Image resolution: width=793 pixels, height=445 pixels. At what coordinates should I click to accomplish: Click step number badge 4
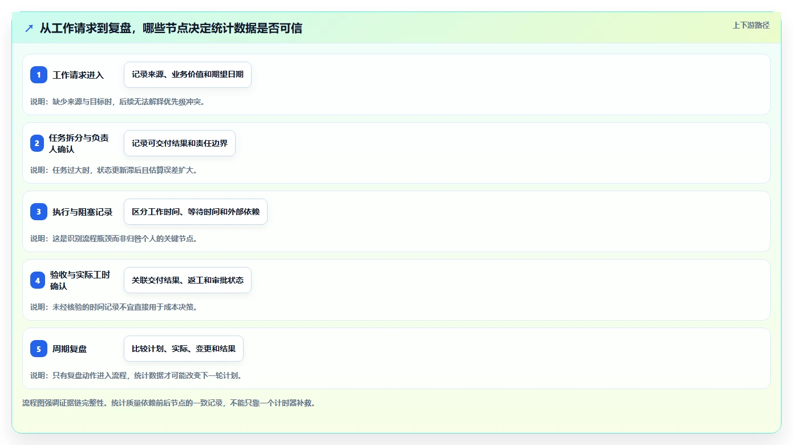[38, 280]
